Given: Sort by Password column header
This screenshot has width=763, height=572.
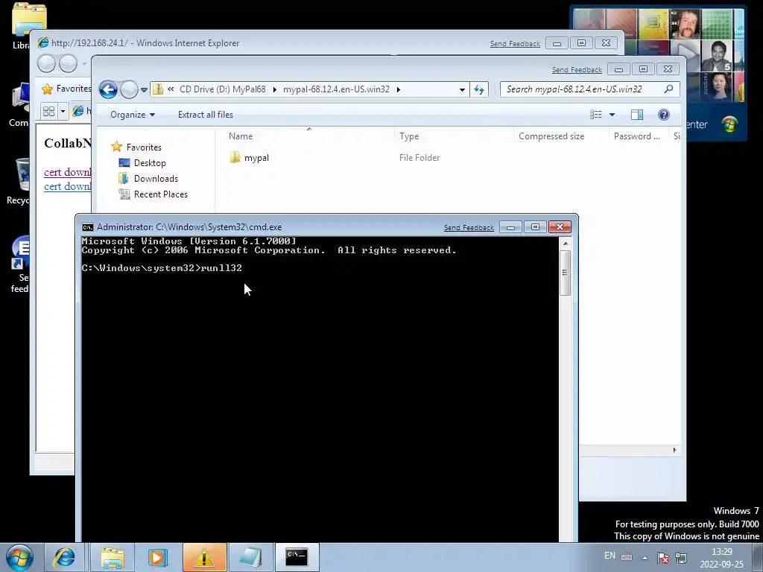Looking at the screenshot, I should (639, 136).
